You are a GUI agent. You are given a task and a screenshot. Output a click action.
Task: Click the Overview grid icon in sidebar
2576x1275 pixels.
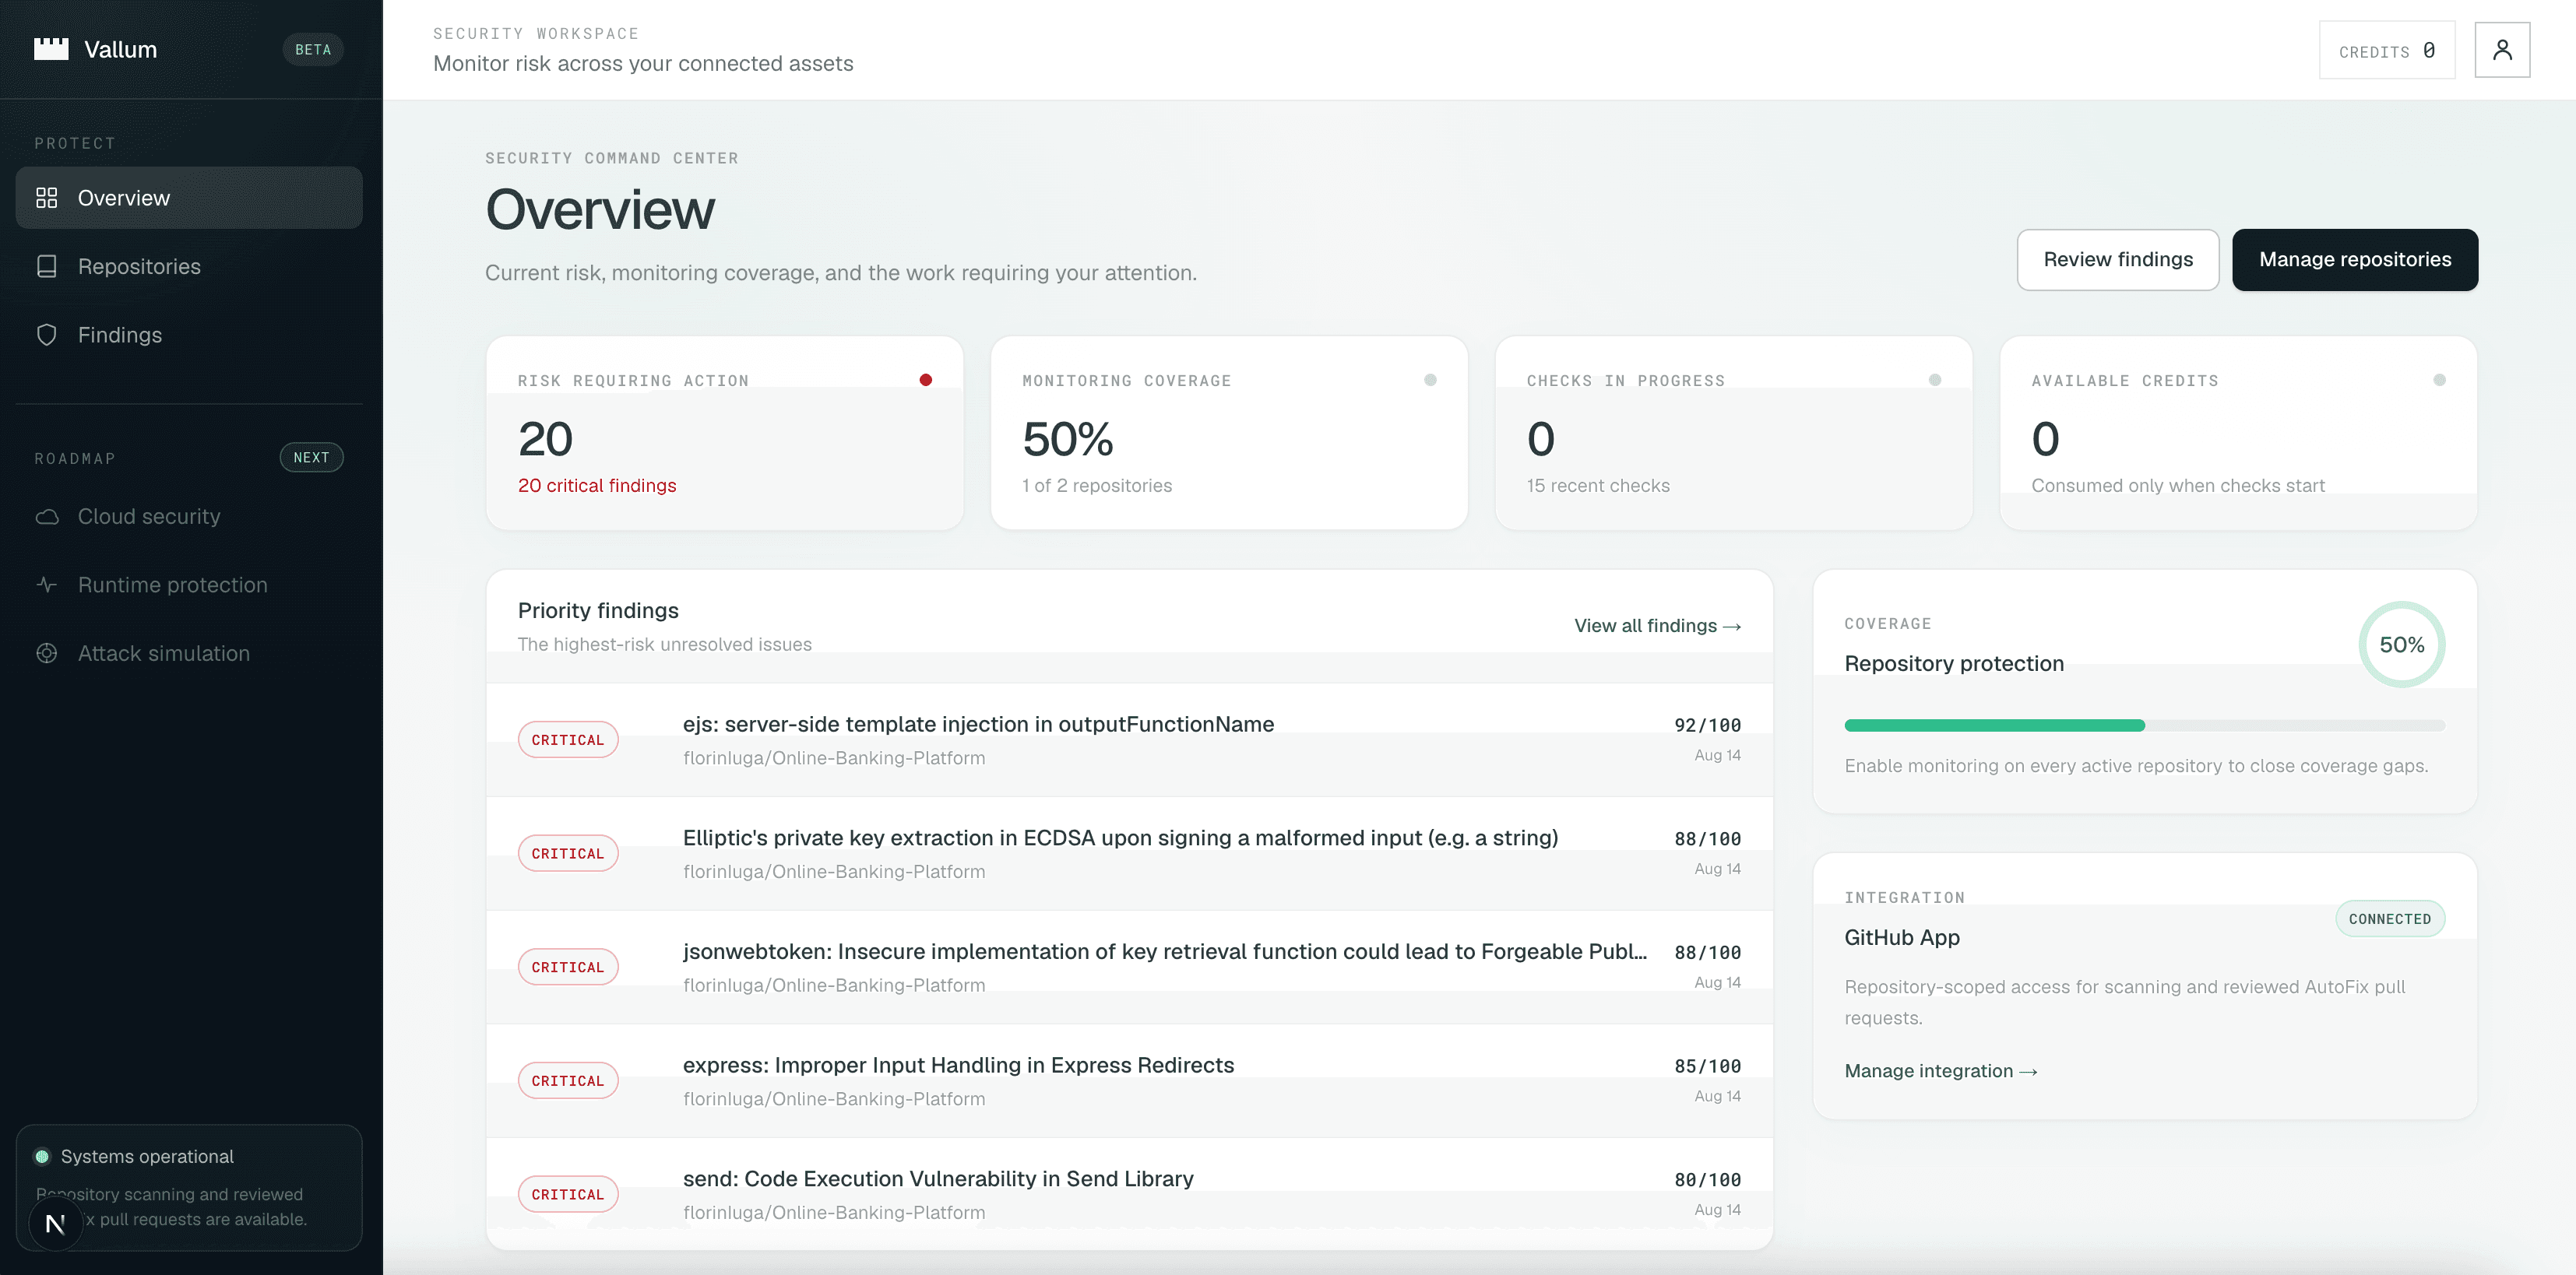click(46, 198)
